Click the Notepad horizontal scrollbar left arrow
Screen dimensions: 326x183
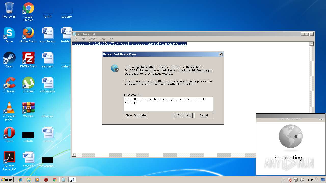point(74,154)
